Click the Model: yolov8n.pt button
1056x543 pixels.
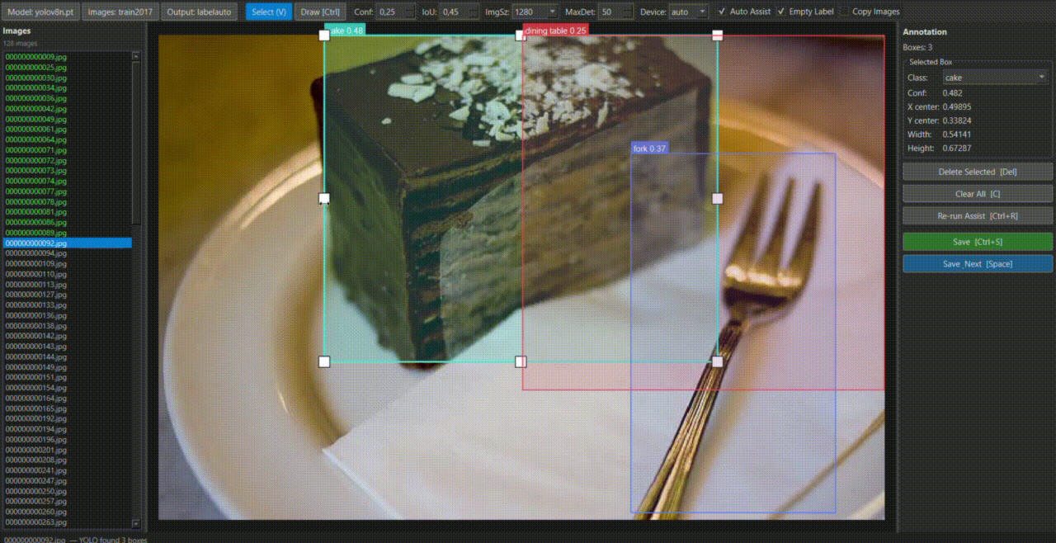click(39, 12)
